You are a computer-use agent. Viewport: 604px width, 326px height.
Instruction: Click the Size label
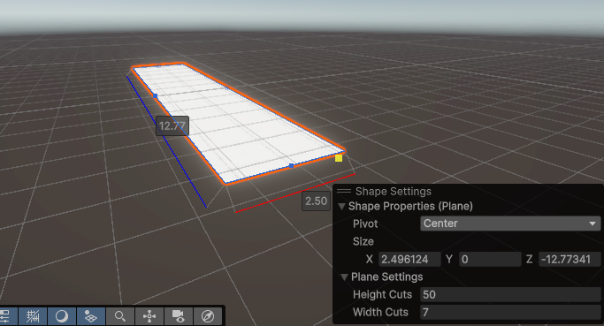[x=363, y=241]
